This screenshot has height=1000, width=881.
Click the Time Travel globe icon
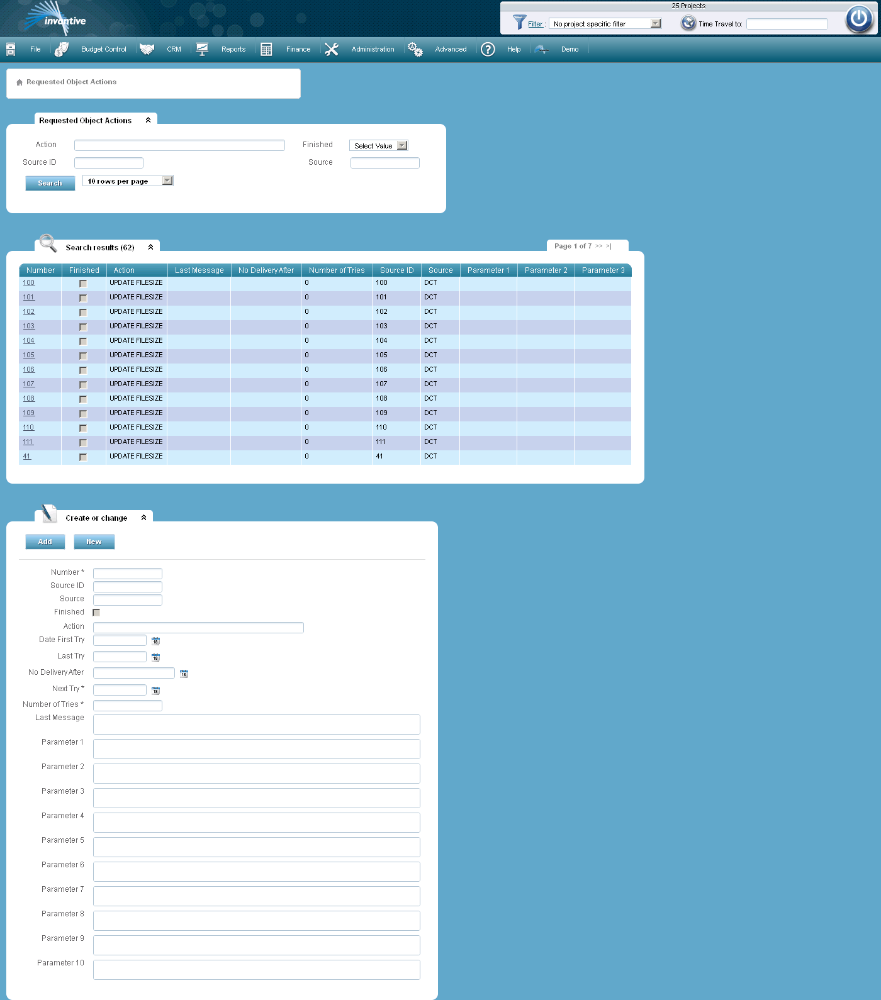[688, 23]
